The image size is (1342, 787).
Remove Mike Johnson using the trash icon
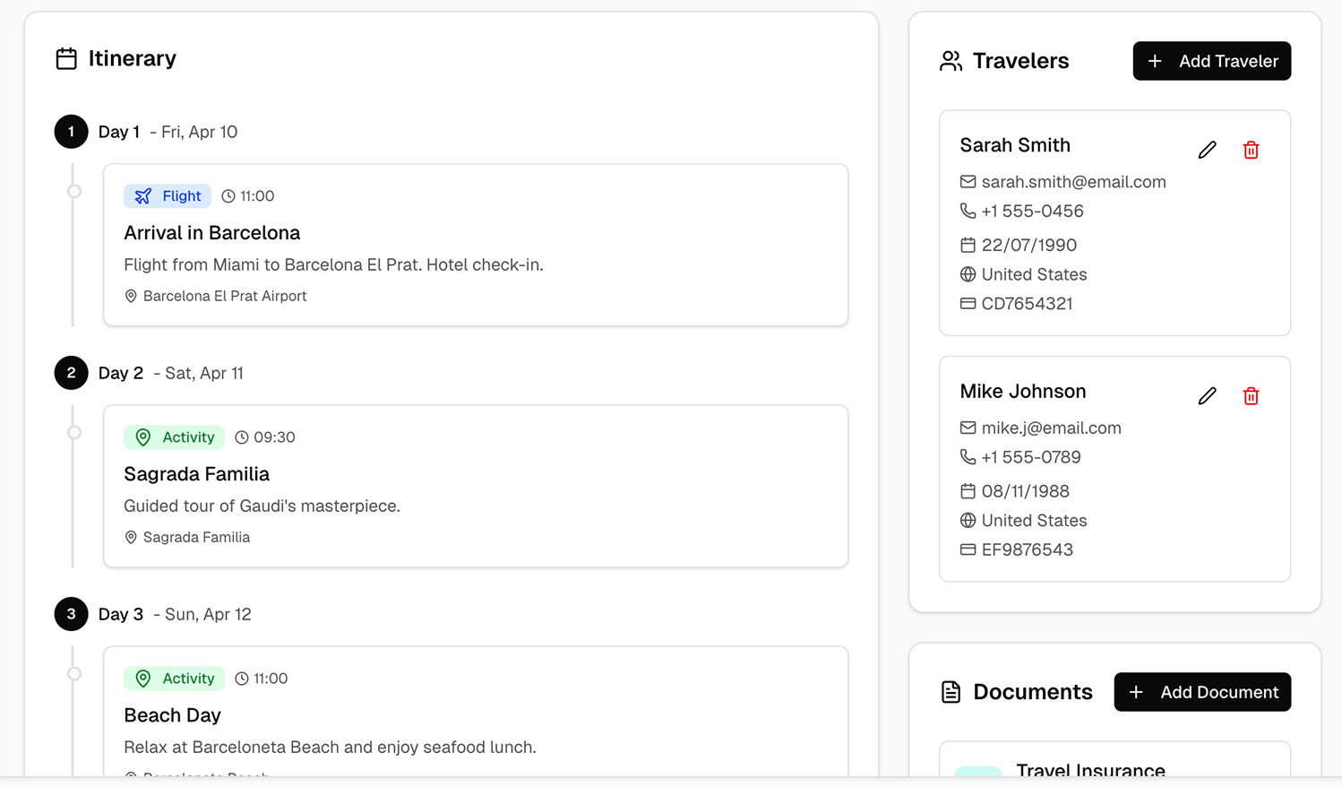[1251, 396]
